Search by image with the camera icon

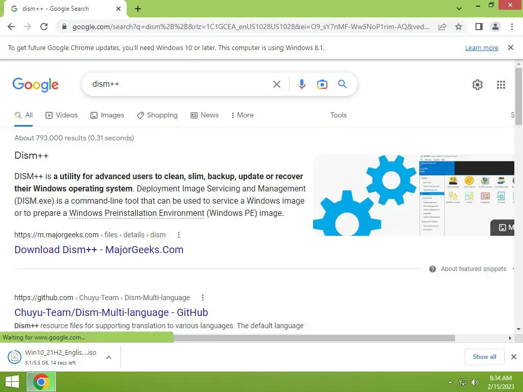(322, 84)
